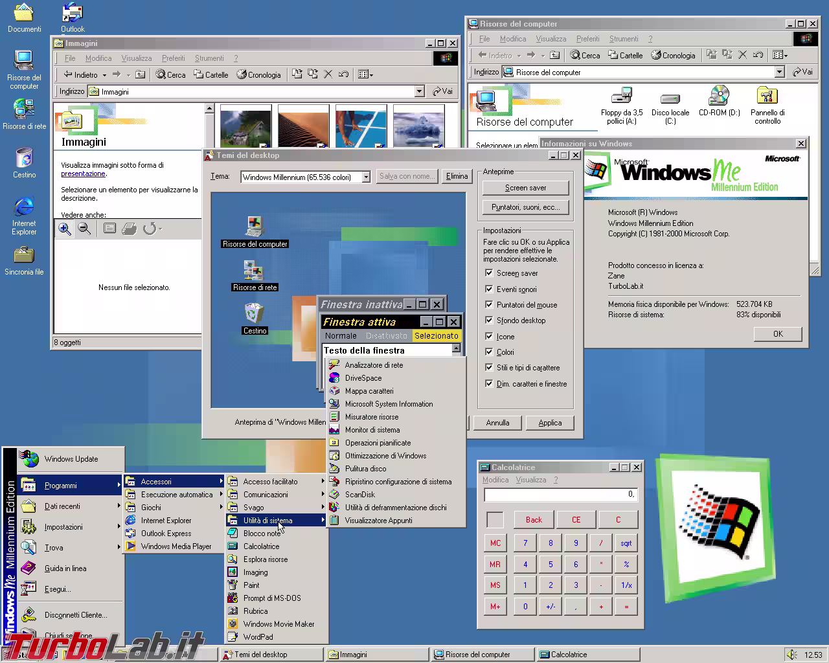Click the Calcolatrice display field
Image resolution: width=829 pixels, height=663 pixels.
561,494
